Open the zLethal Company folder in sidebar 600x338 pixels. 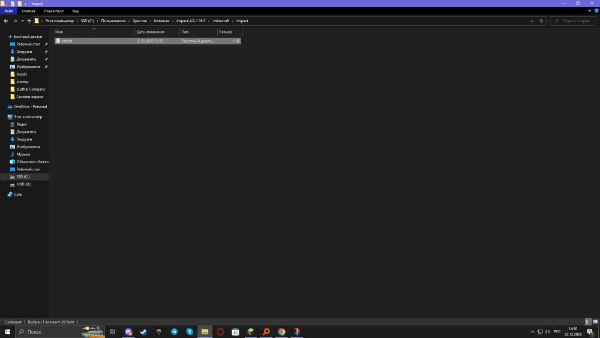(x=31, y=89)
